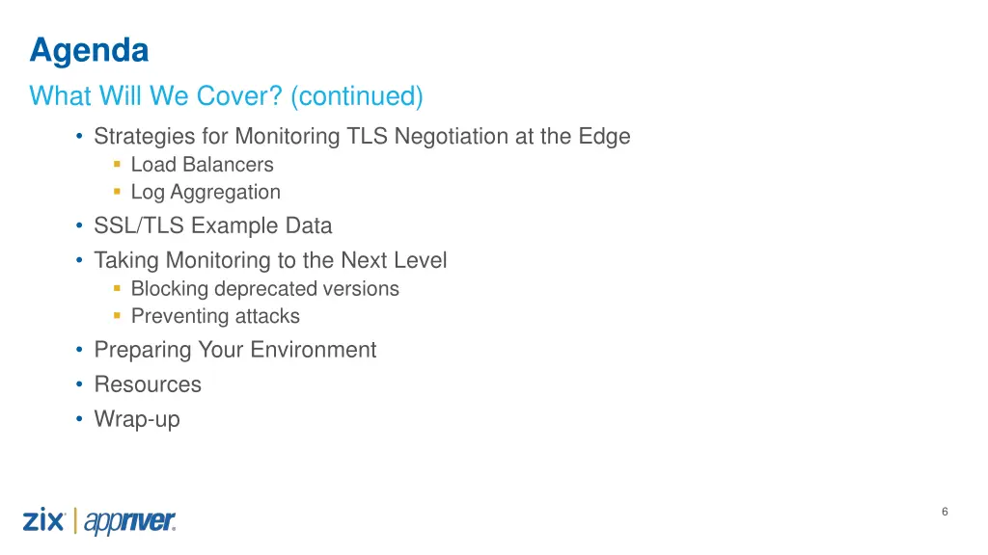The height and width of the screenshot is (555, 988).
Task: Select the What Will We Cover subtitle
Action: pos(226,96)
